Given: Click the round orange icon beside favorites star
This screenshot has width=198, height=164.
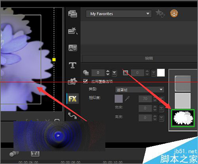Looking at the screenshot, I should point(174,13).
